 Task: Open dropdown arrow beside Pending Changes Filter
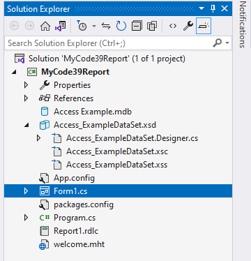tap(94, 26)
